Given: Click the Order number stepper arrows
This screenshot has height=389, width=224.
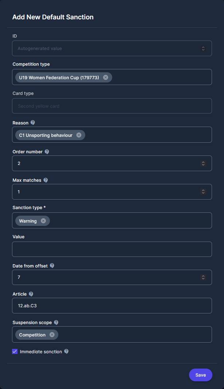Looking at the screenshot, I should pos(203,163).
